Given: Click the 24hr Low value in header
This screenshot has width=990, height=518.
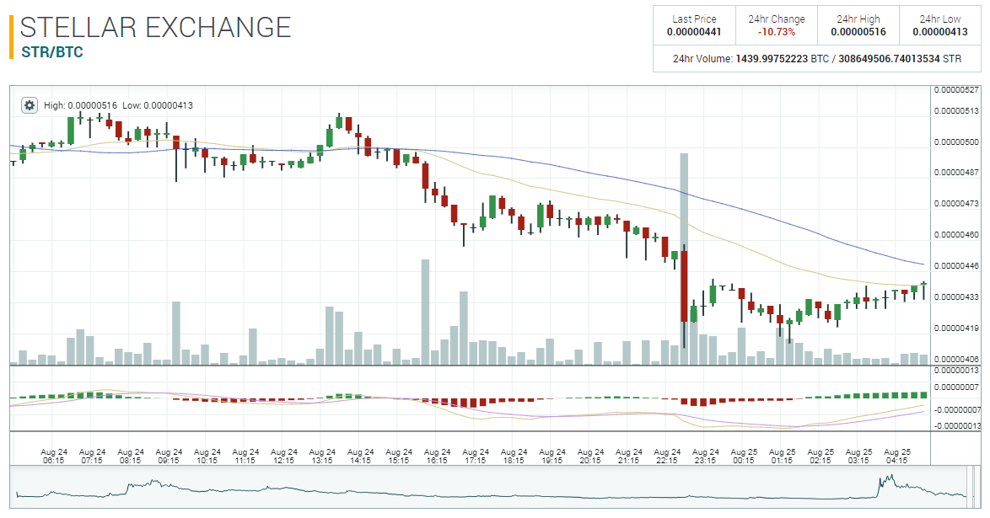Looking at the screenshot, I should pos(940,32).
